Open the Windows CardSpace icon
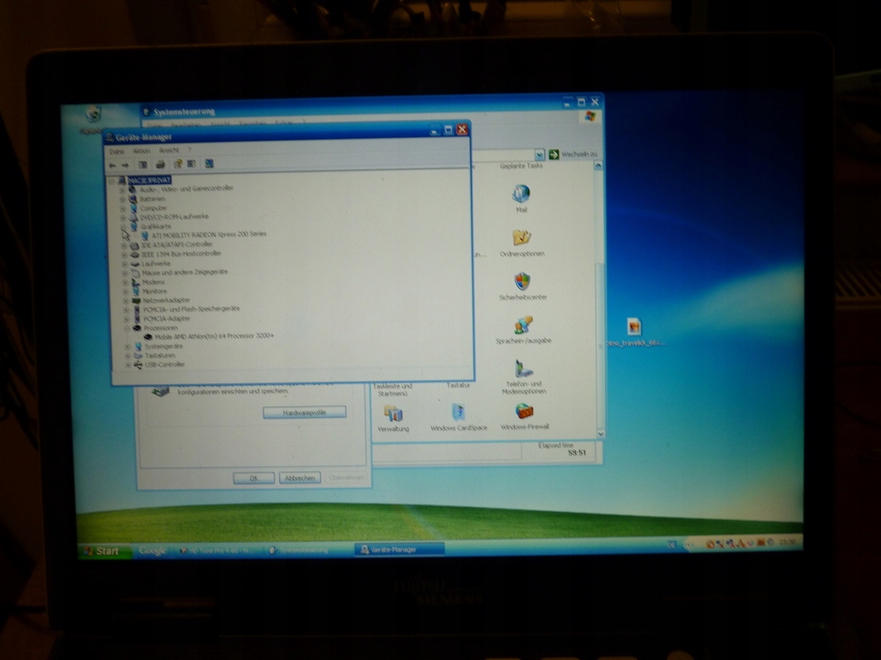The width and height of the screenshot is (881, 660). (x=459, y=413)
